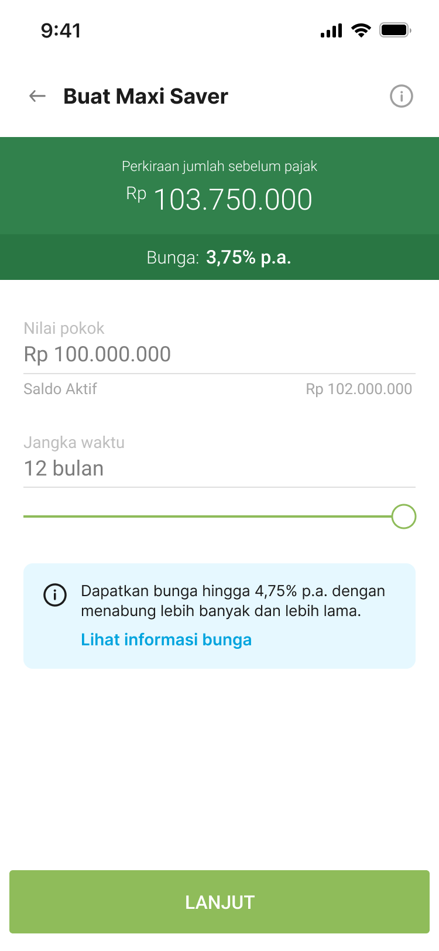This screenshot has width=439, height=951.
Task: Tap the Jangka waktu 12 bulan field
Action: pos(220,468)
